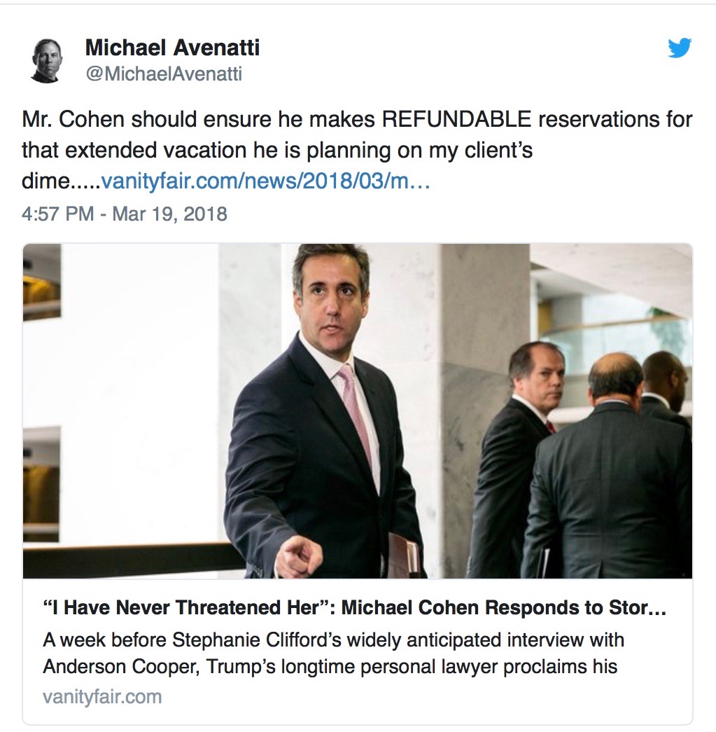Viewport: 716px width, 732px height.
Task: Click "Anderson Cooper" in the card description
Action: pyautogui.click(x=124, y=665)
